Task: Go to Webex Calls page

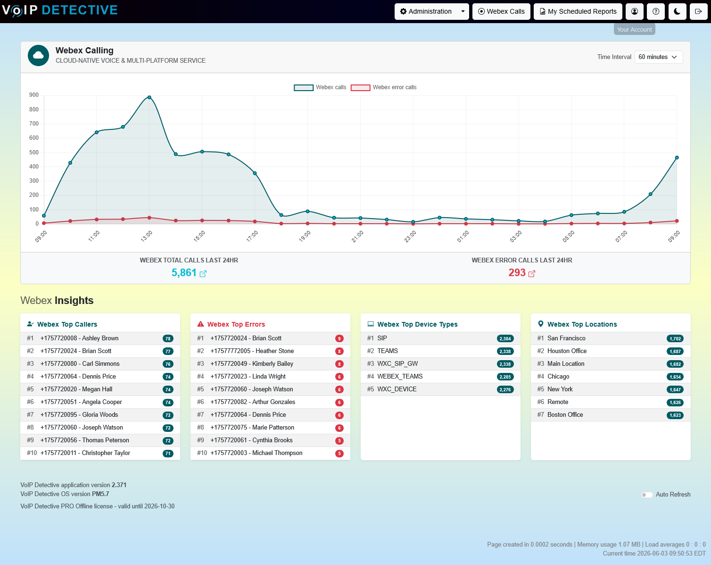Action: pyautogui.click(x=502, y=11)
